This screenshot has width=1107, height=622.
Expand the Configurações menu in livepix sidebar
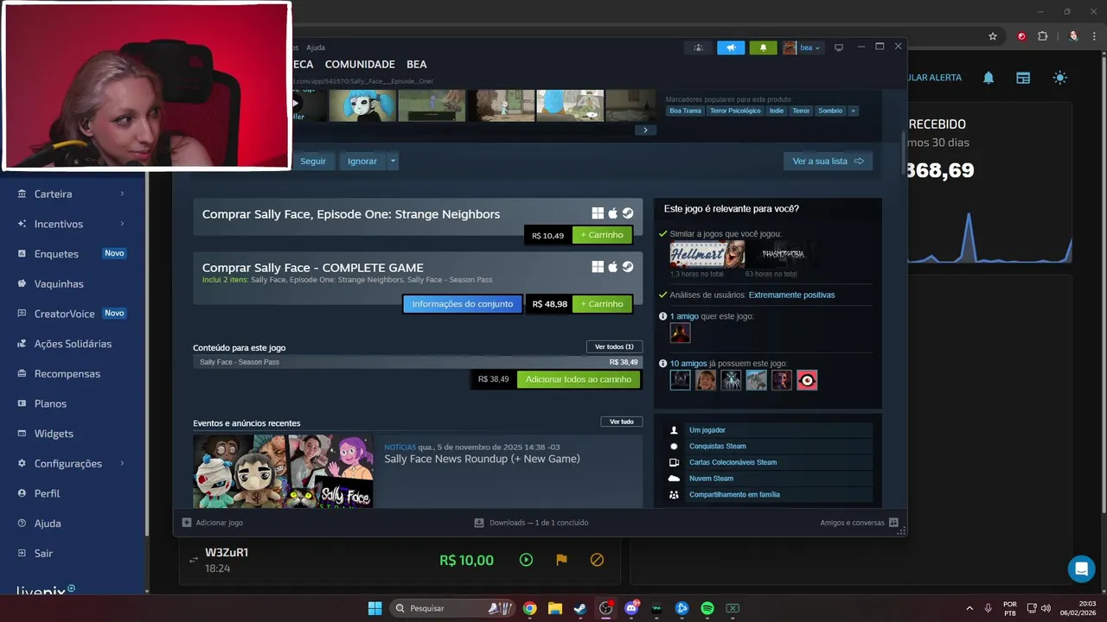[73, 463]
